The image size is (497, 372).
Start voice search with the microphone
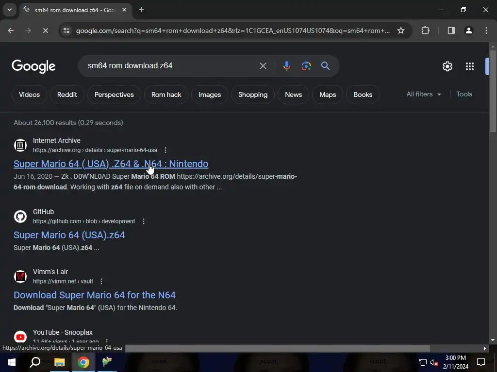286,66
